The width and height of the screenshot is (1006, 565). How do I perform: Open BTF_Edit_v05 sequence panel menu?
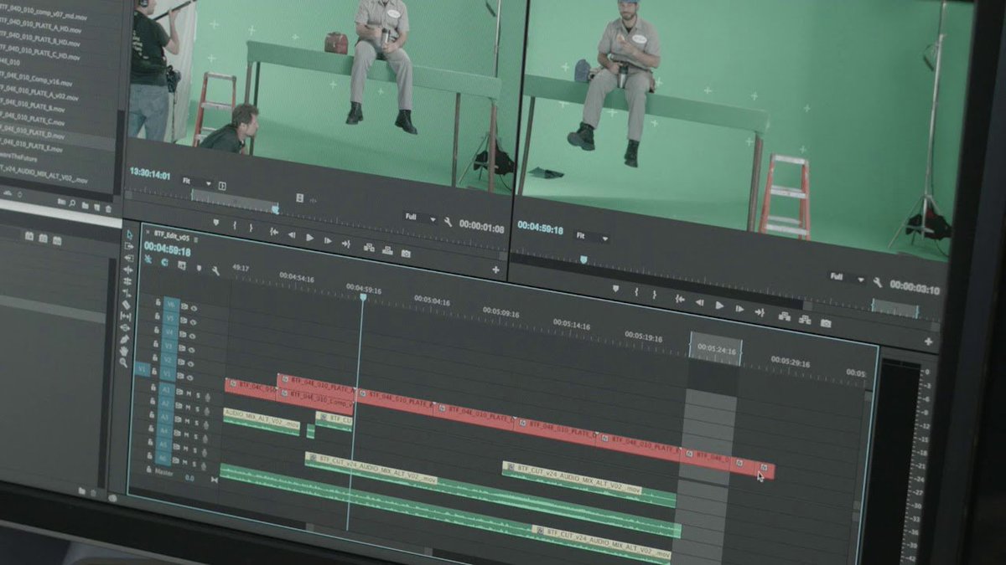[x=196, y=240]
